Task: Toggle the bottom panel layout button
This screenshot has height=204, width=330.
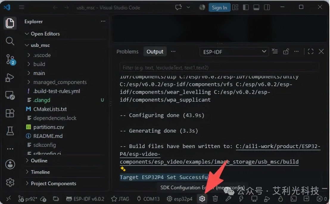Action: (256, 7)
